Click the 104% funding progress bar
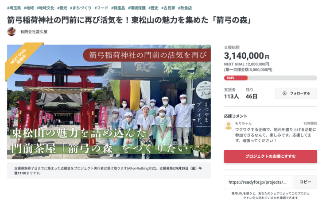Viewport: 326px width, 201px height. pyautogui.click(x=271, y=78)
